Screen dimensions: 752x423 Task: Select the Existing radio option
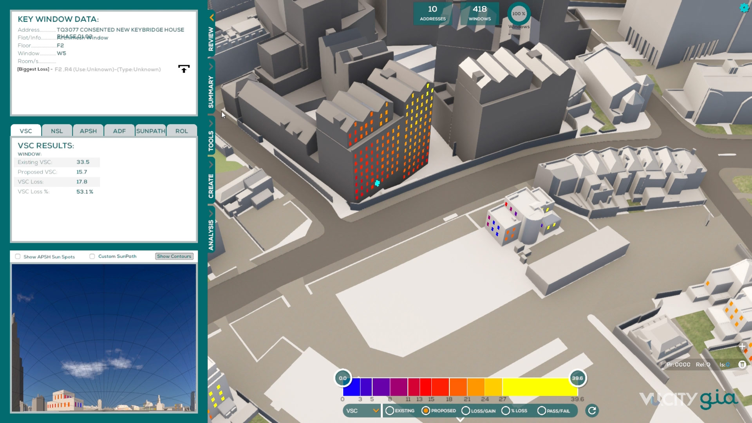390,410
